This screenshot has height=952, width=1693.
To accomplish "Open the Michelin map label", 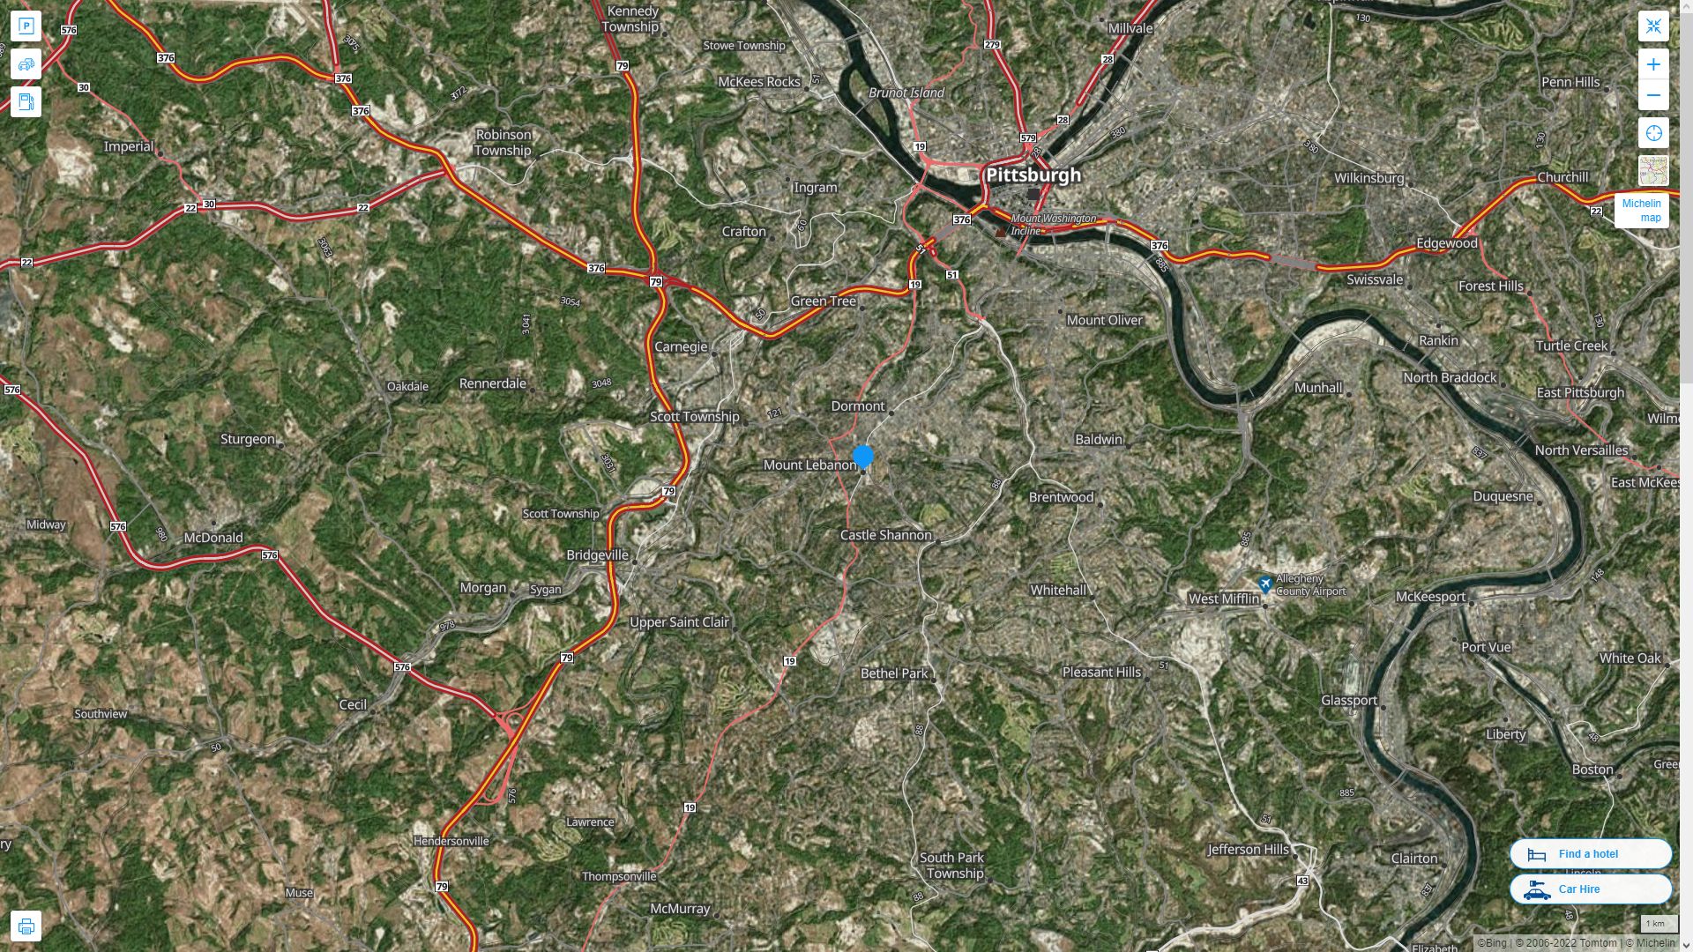I will (1641, 211).
